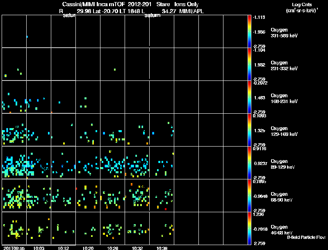Open the Oxygen 68-90 keV panel at 10:32
328x250 pixels.
click(x=137, y=195)
